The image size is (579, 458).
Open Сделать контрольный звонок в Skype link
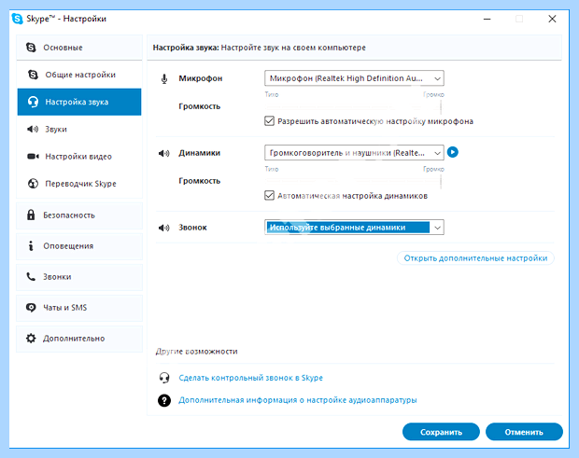tap(250, 378)
